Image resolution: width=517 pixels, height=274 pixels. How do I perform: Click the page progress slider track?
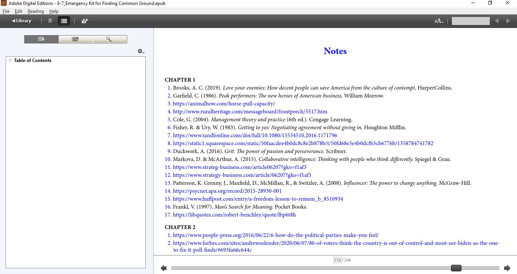[335, 268]
